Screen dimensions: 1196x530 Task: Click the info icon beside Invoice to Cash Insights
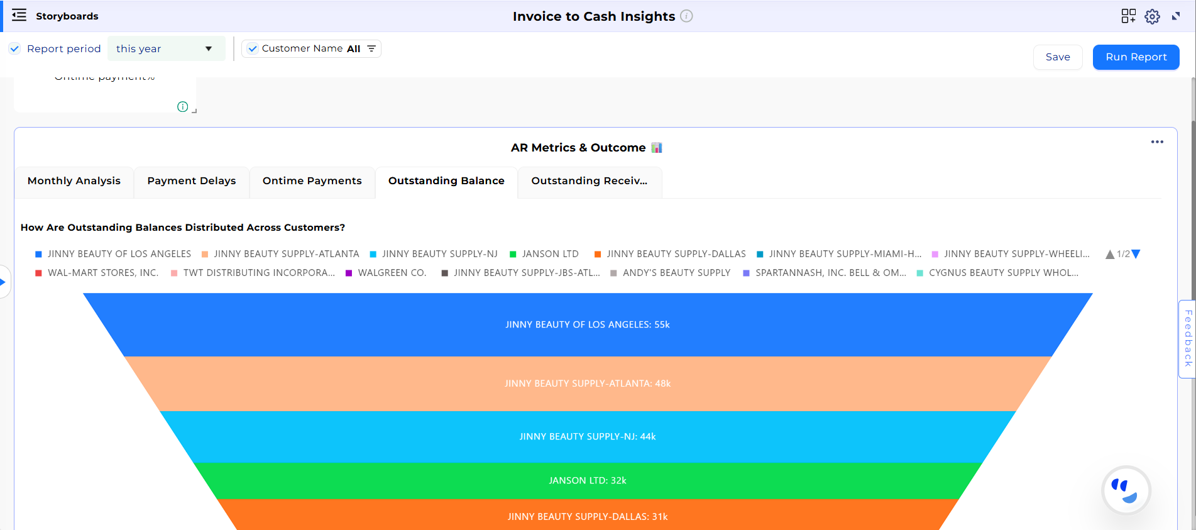(686, 16)
